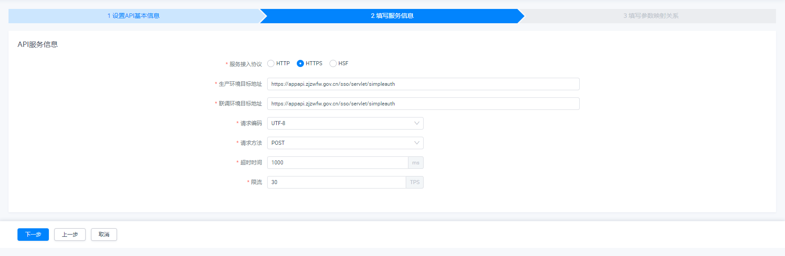The width and height of the screenshot is (785, 256).
Task: Select step 2 填写服务信息
Action: tap(392, 16)
